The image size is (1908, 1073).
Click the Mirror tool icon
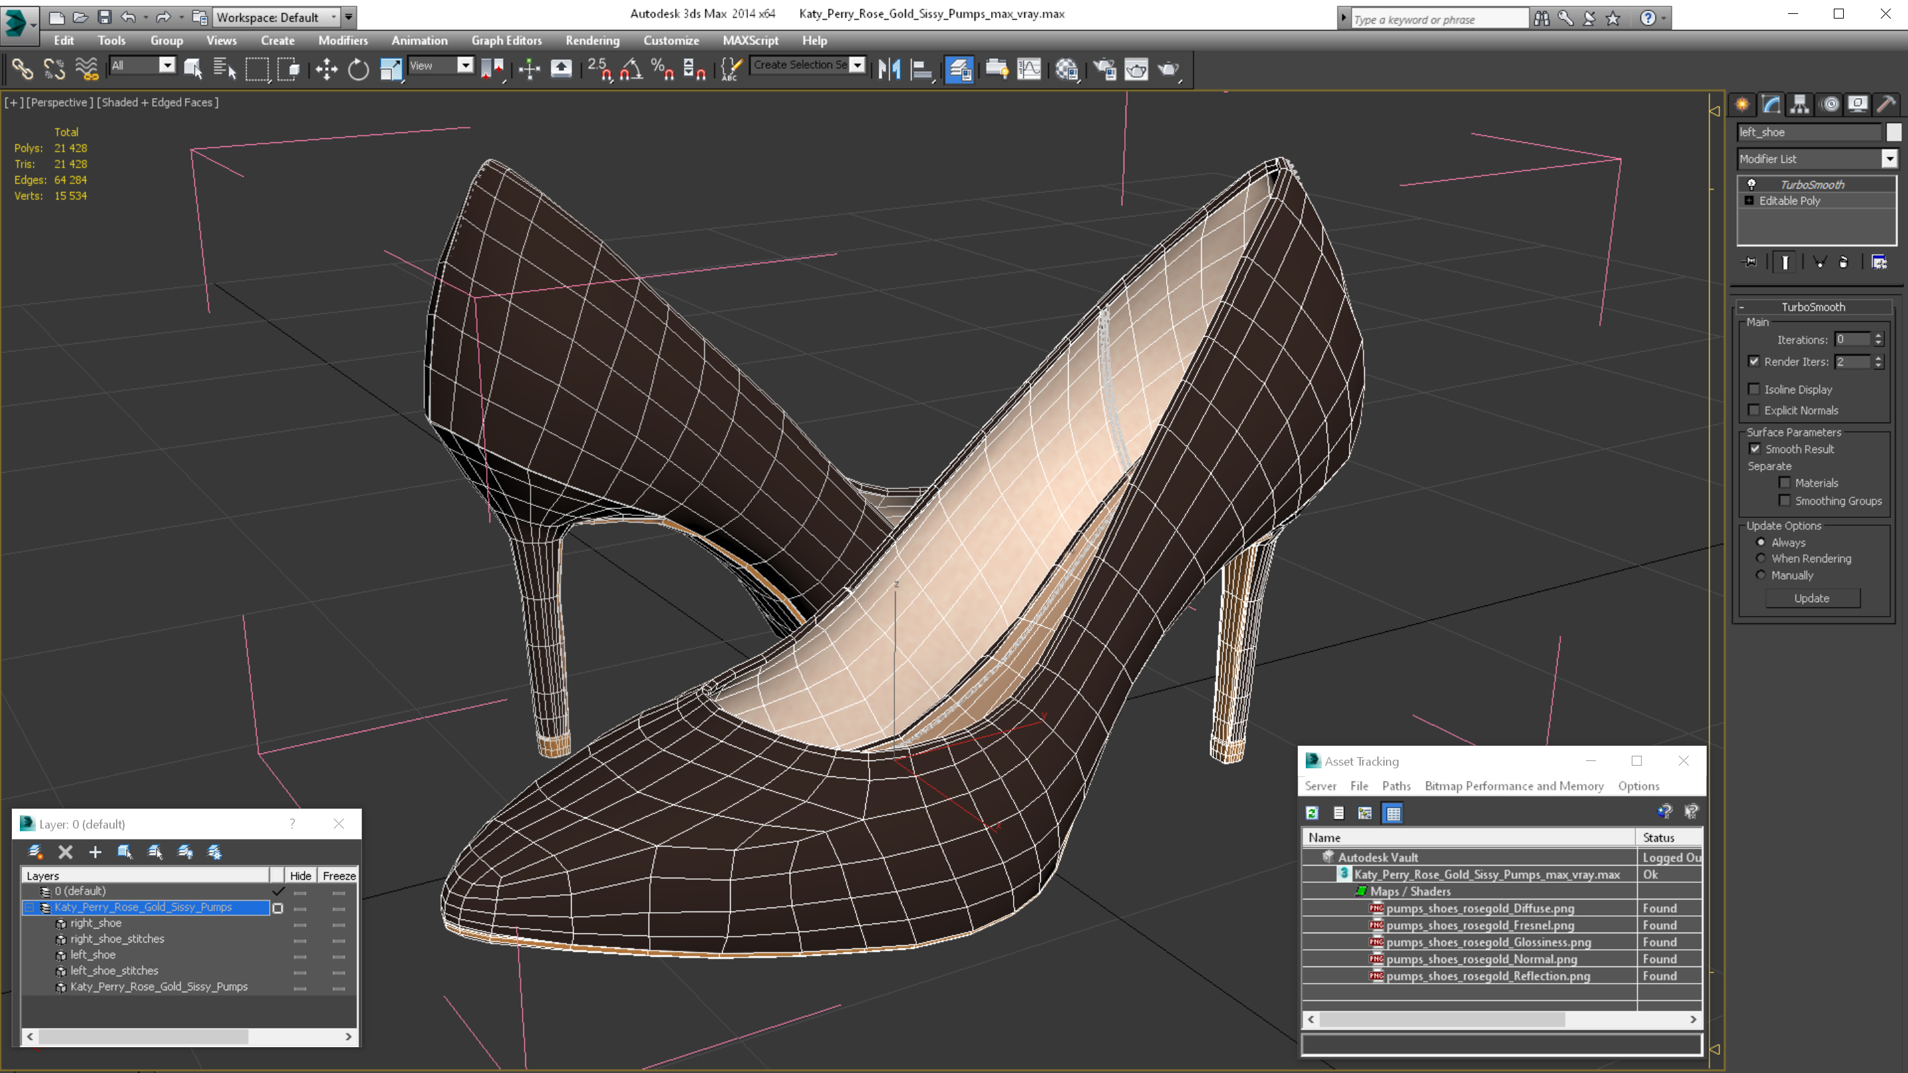click(889, 70)
